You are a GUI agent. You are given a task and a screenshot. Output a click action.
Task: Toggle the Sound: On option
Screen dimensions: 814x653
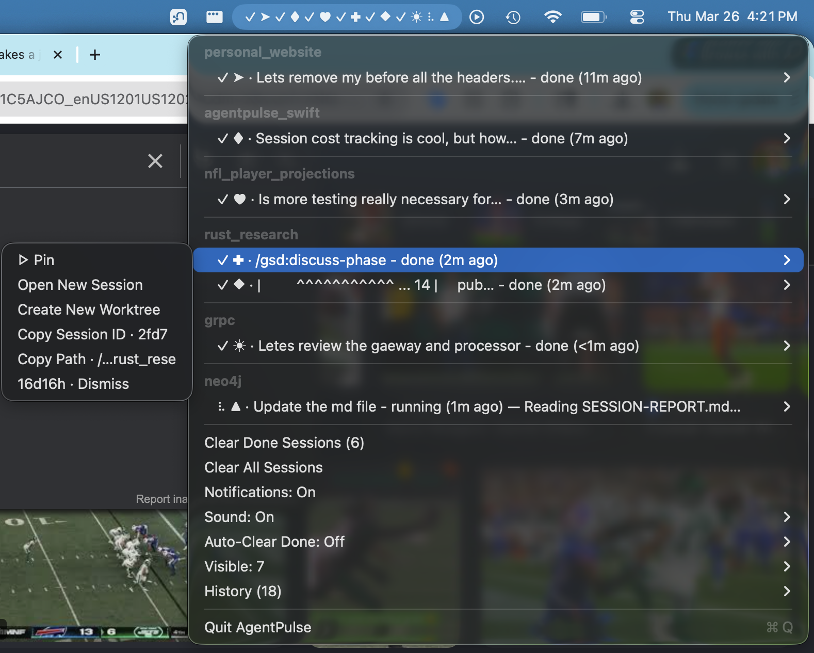click(239, 517)
